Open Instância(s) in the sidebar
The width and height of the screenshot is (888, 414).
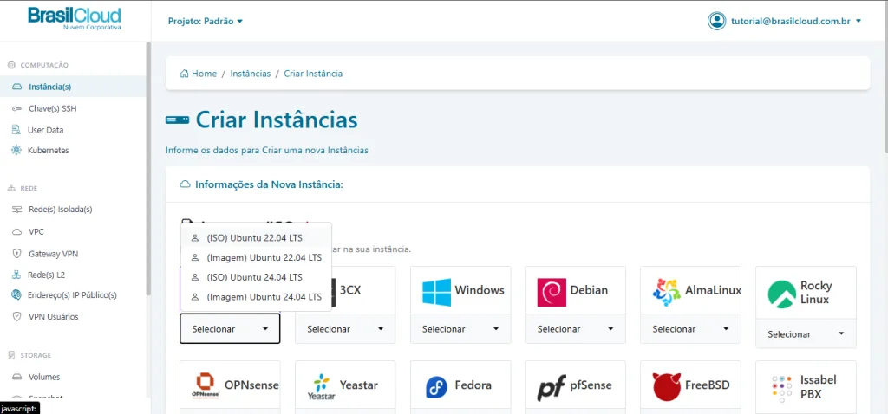73,87
